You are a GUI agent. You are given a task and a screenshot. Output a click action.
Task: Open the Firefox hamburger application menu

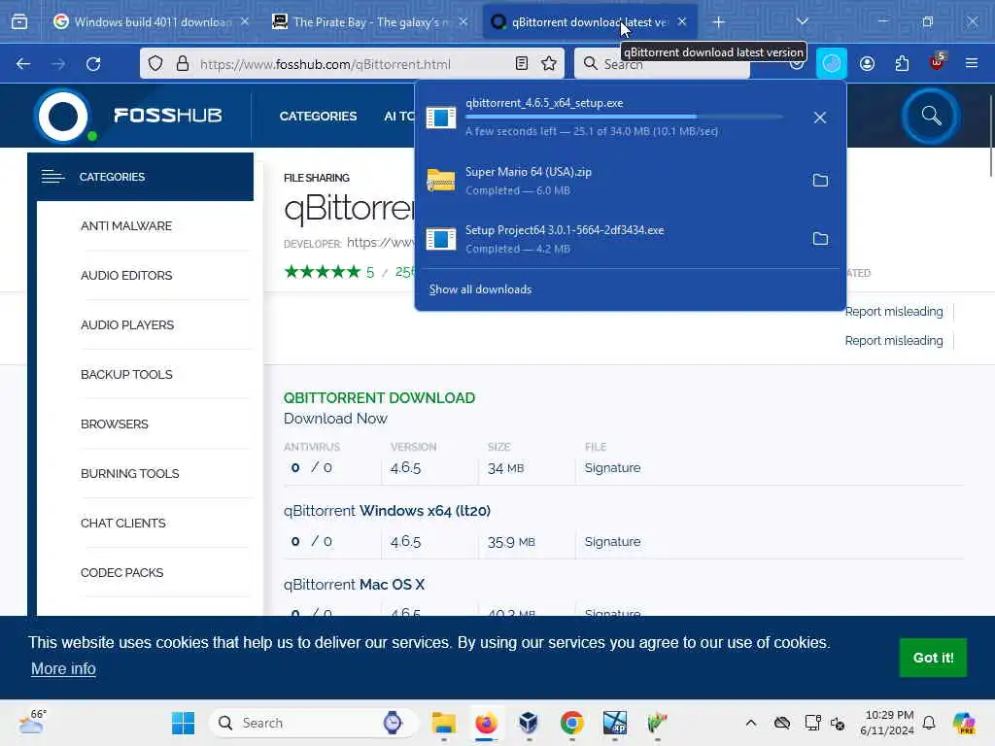coord(972,63)
